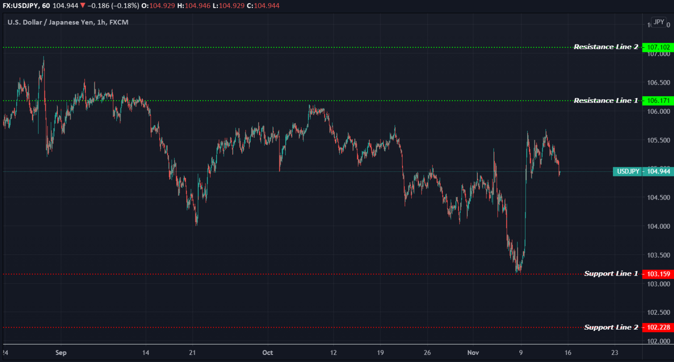Click the O:104.929 open value
This screenshot has height=362, width=674.
tap(158, 6)
